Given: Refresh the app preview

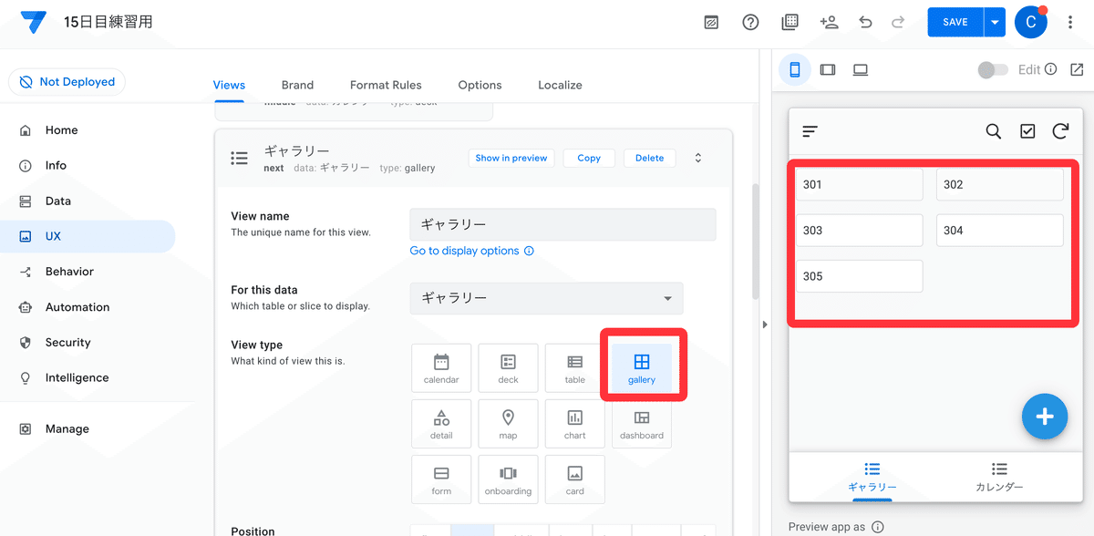Looking at the screenshot, I should (1060, 130).
